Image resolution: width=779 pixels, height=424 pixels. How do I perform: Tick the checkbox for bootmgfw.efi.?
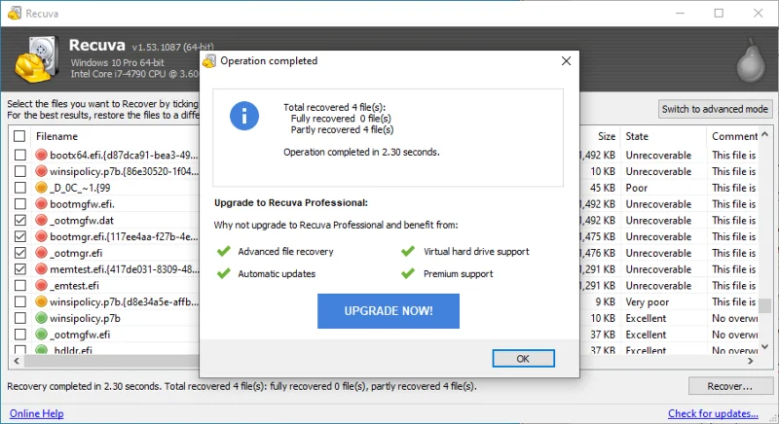(19, 204)
